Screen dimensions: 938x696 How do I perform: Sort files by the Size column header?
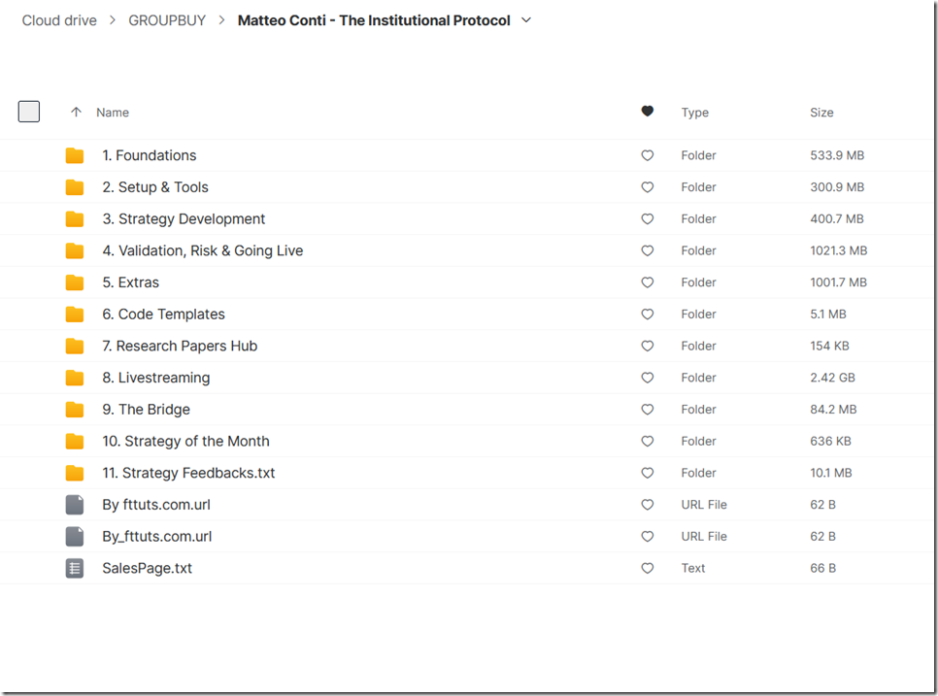821,113
